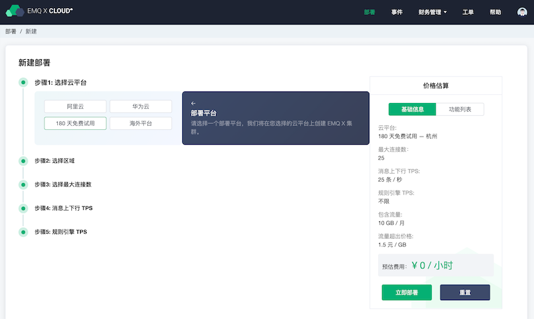The image size is (534, 319).
Task: Expand 步骤2: 选择区域 step
Action: coord(54,161)
